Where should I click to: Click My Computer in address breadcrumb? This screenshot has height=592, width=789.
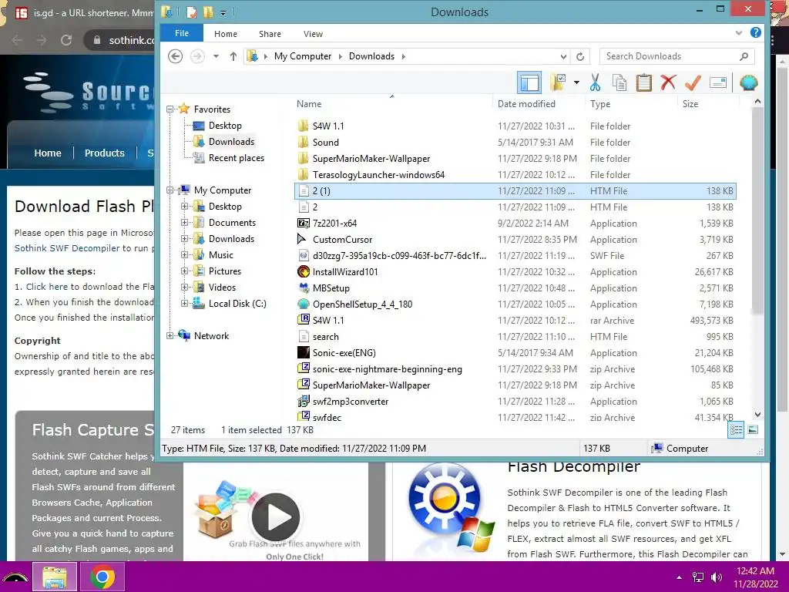(x=302, y=56)
